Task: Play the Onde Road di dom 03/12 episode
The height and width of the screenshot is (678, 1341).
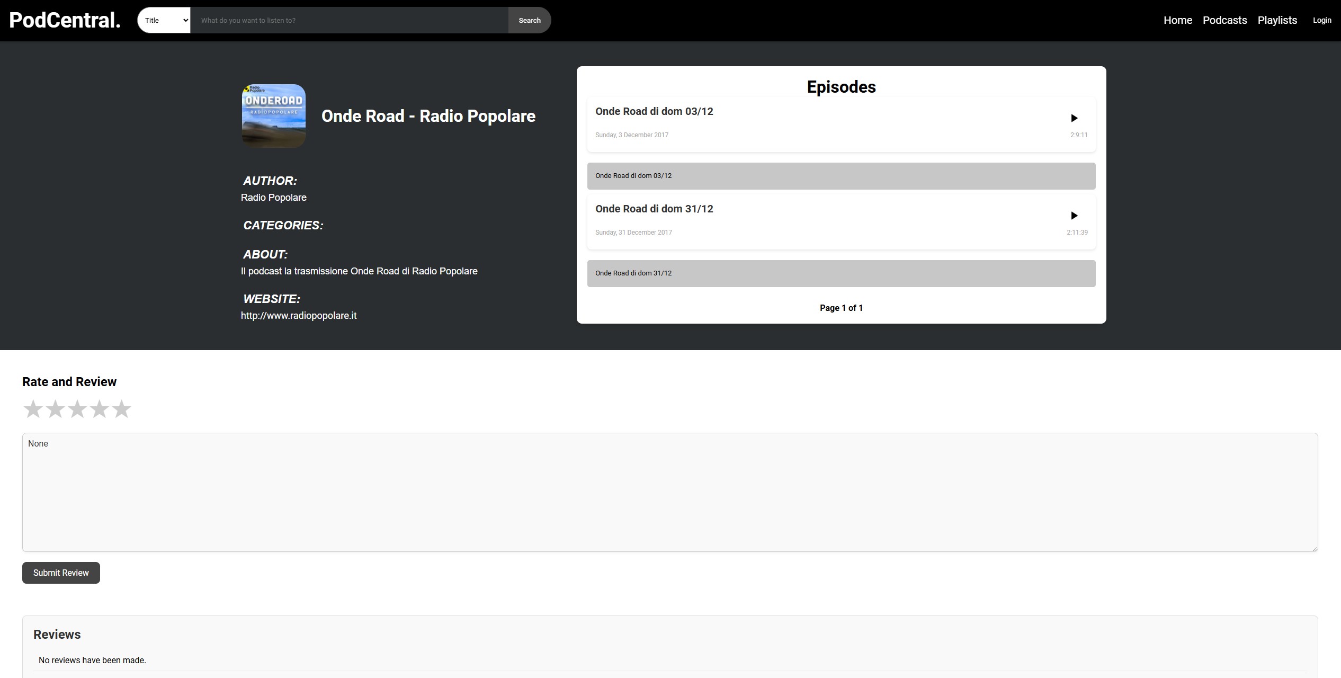Action: [1074, 118]
